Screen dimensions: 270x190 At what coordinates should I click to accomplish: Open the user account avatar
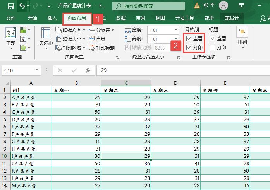click(224, 5)
